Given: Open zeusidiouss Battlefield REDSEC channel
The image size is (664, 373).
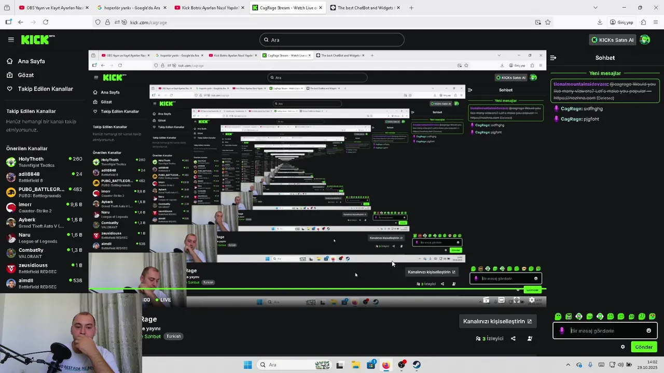Looking at the screenshot, I should tap(44, 268).
